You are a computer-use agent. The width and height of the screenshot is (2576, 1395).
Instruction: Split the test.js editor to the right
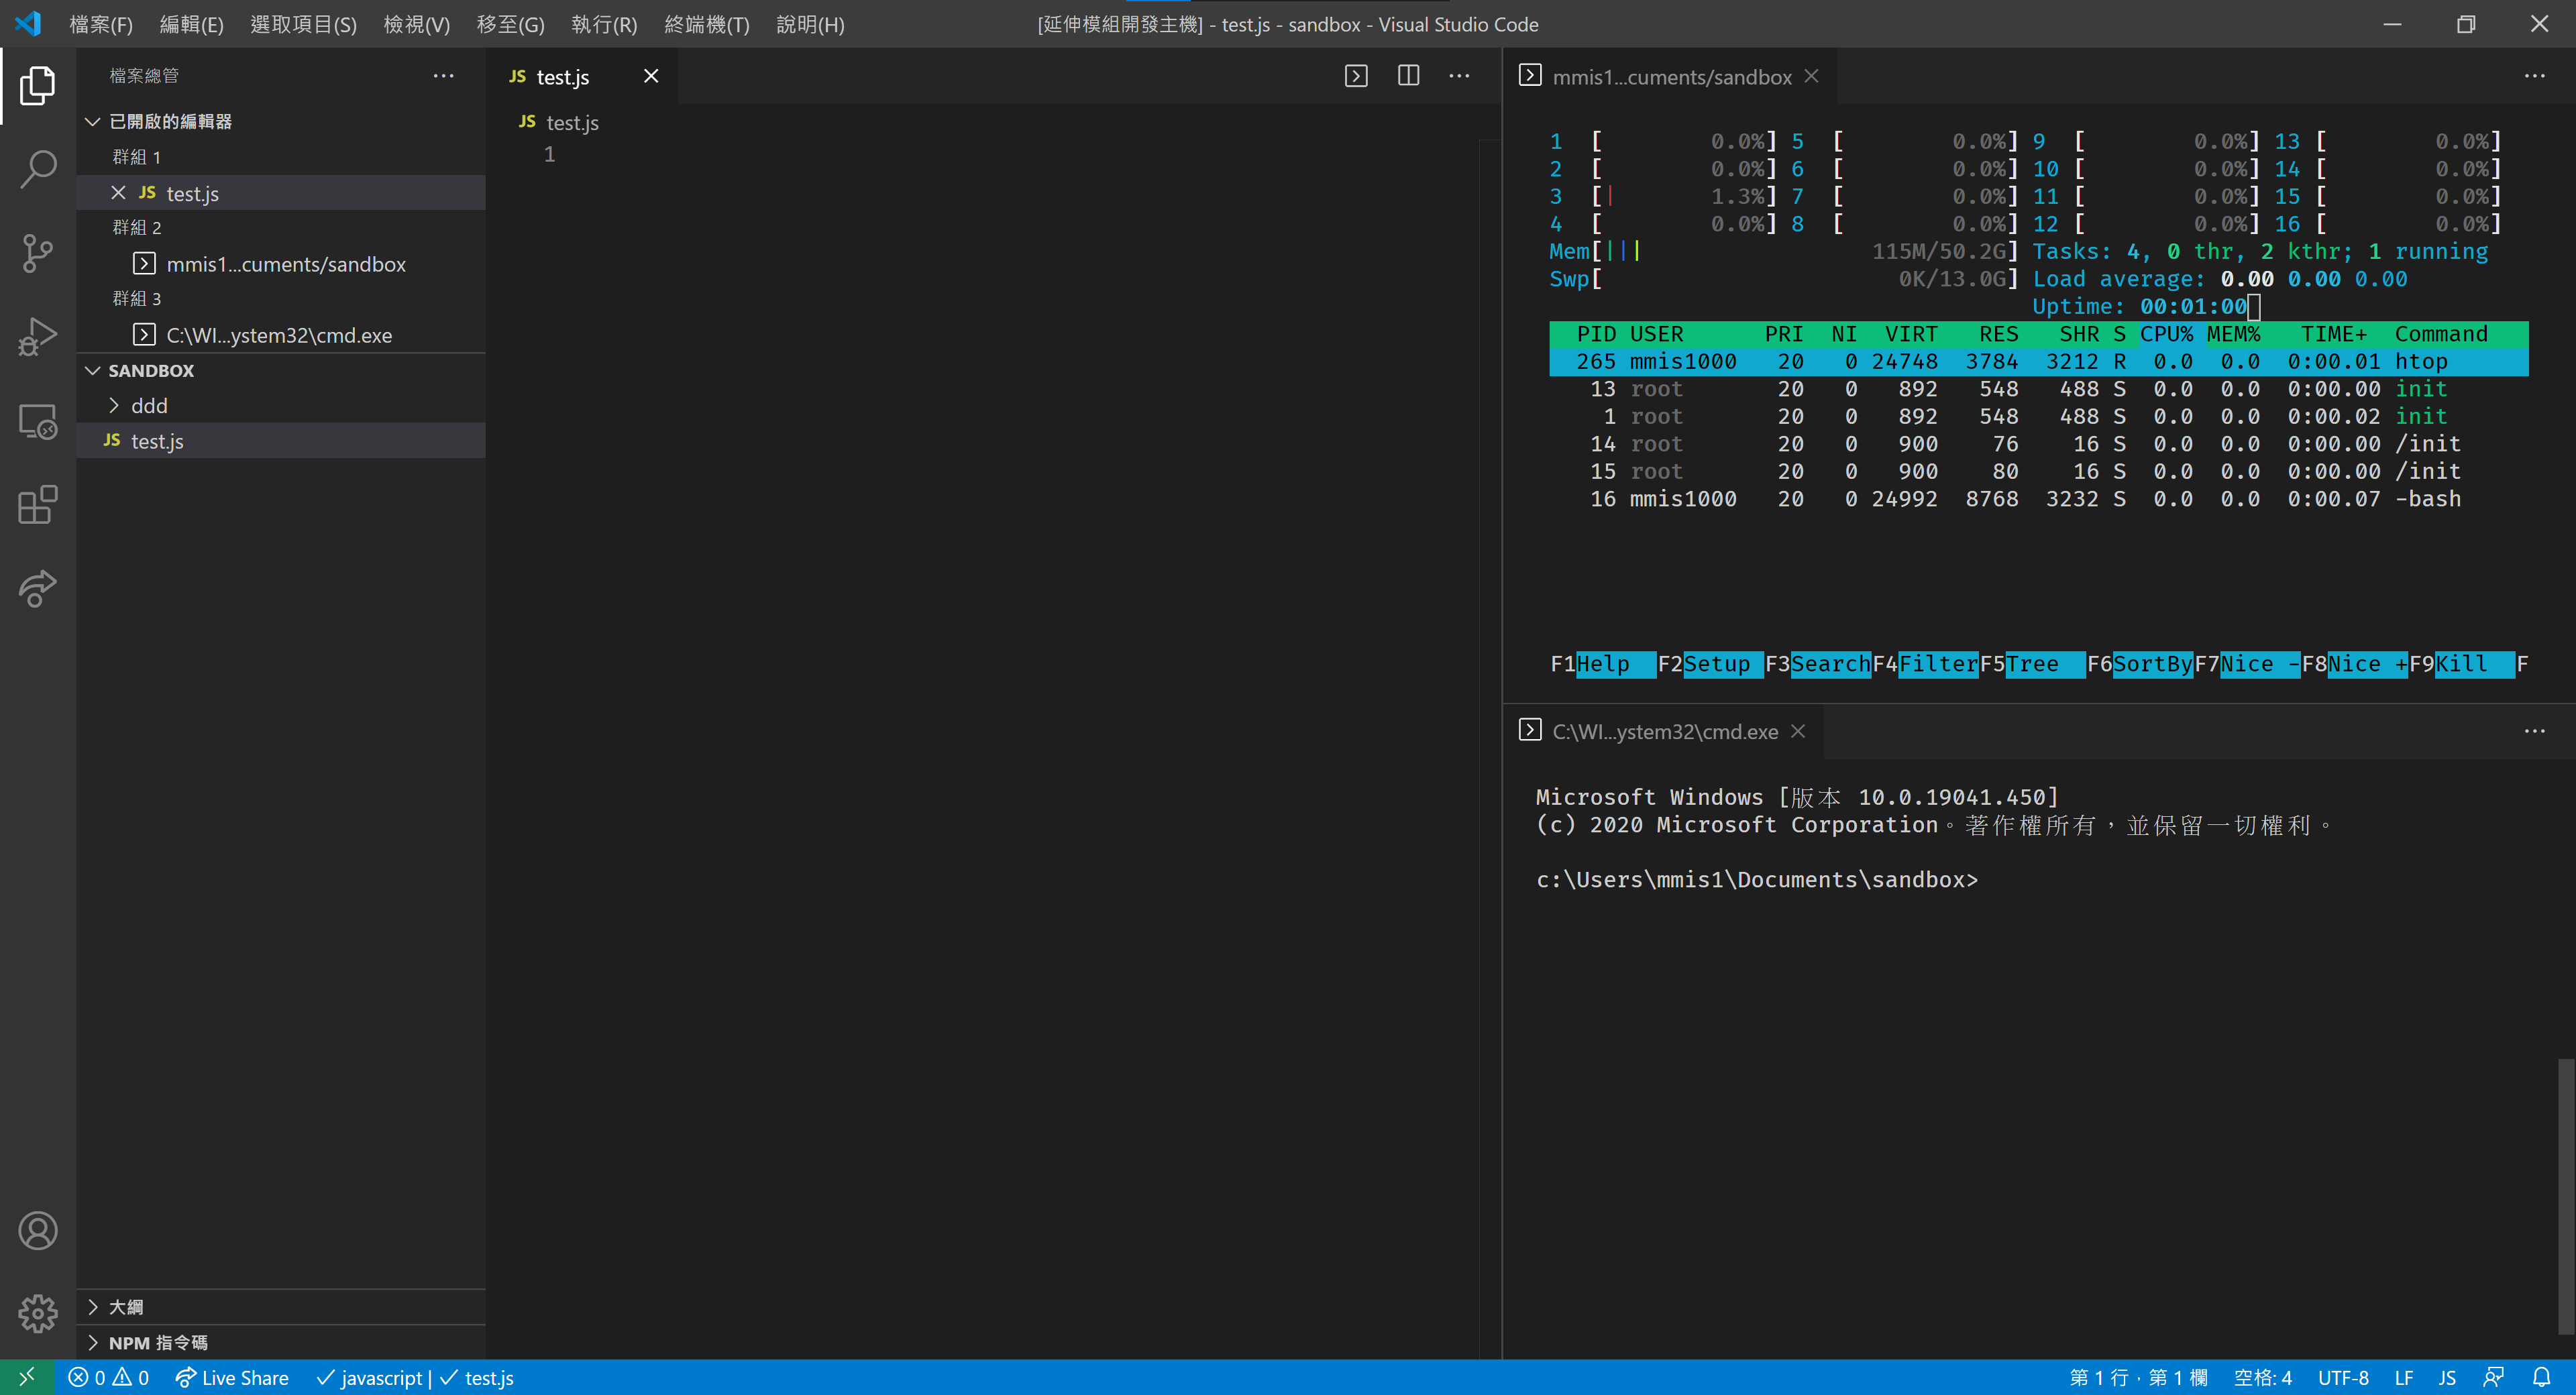(1408, 76)
